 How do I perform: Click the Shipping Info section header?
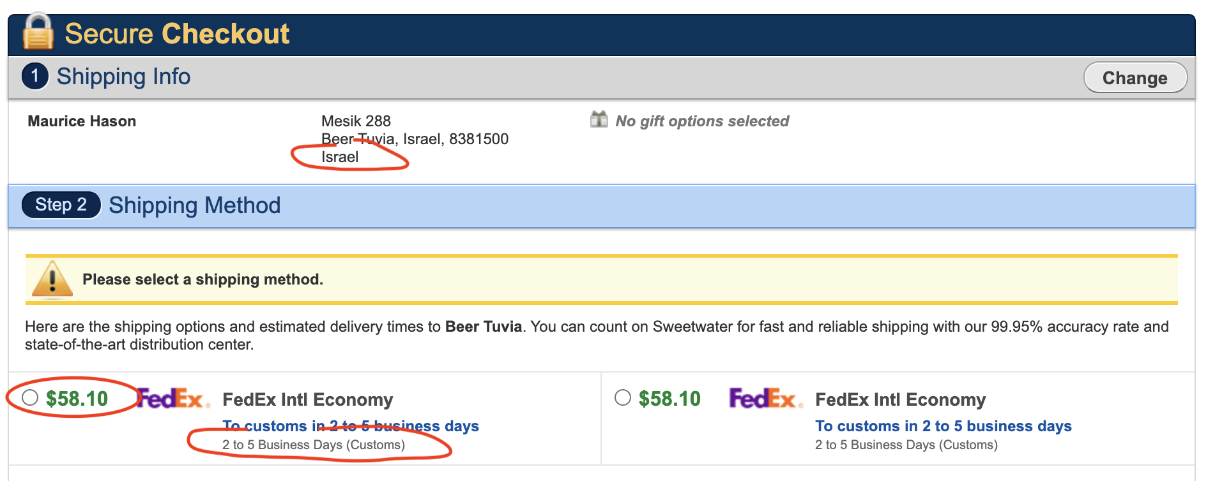click(x=123, y=77)
